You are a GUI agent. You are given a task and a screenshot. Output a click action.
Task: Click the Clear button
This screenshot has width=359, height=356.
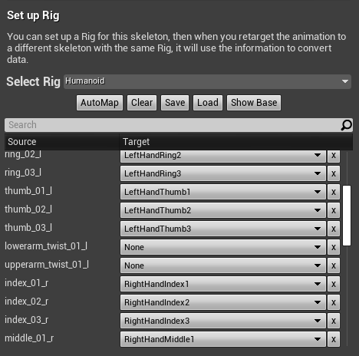pyautogui.click(x=142, y=103)
